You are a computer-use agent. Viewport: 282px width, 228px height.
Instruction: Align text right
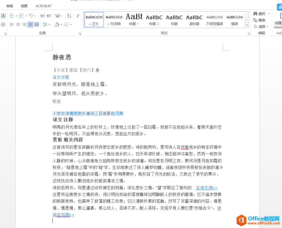point(24,24)
